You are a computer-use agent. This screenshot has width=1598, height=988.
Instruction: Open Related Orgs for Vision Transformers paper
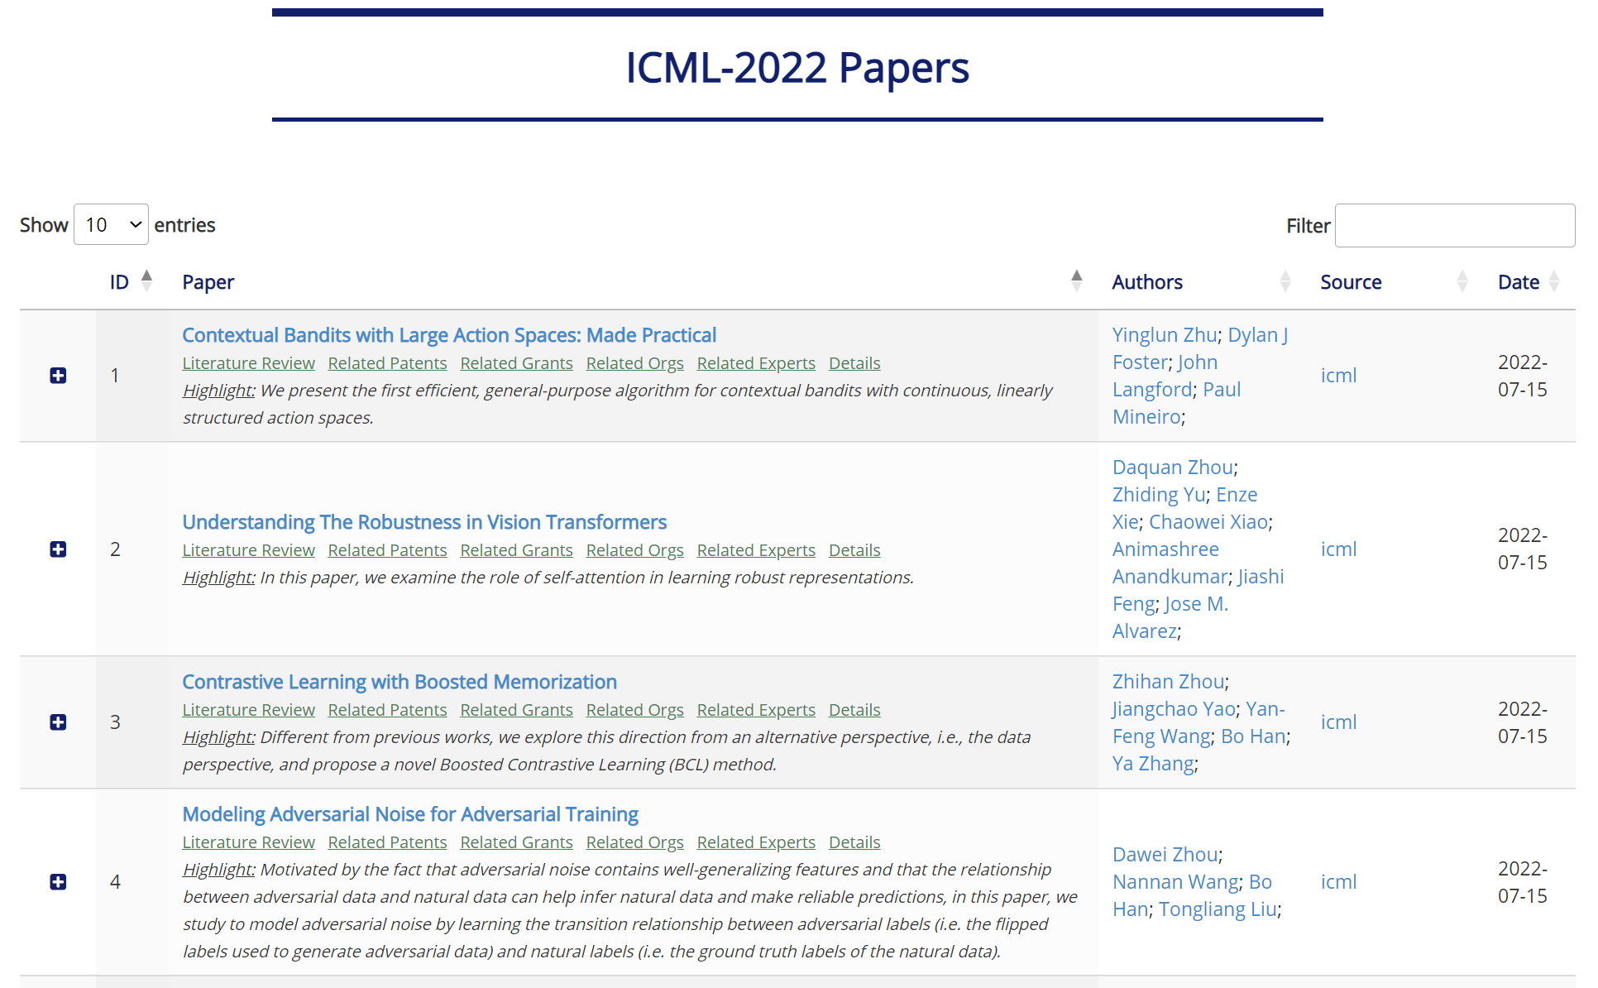[634, 550]
